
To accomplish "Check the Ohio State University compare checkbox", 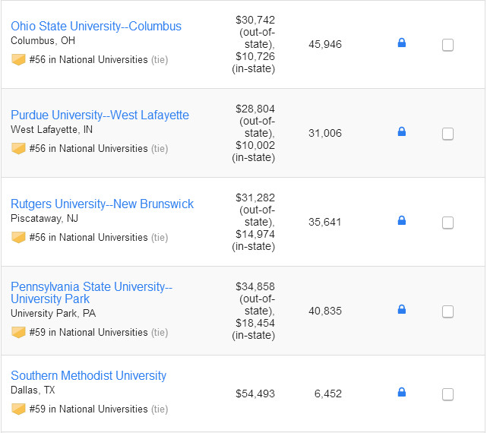I will (447, 45).
